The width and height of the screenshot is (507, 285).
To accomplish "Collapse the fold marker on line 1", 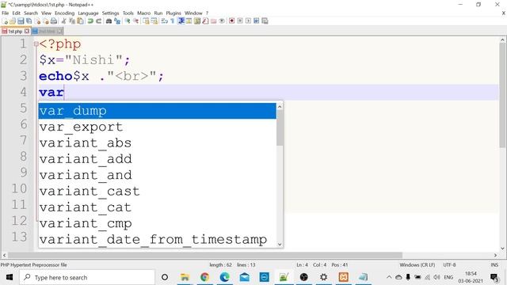I will point(36,44).
